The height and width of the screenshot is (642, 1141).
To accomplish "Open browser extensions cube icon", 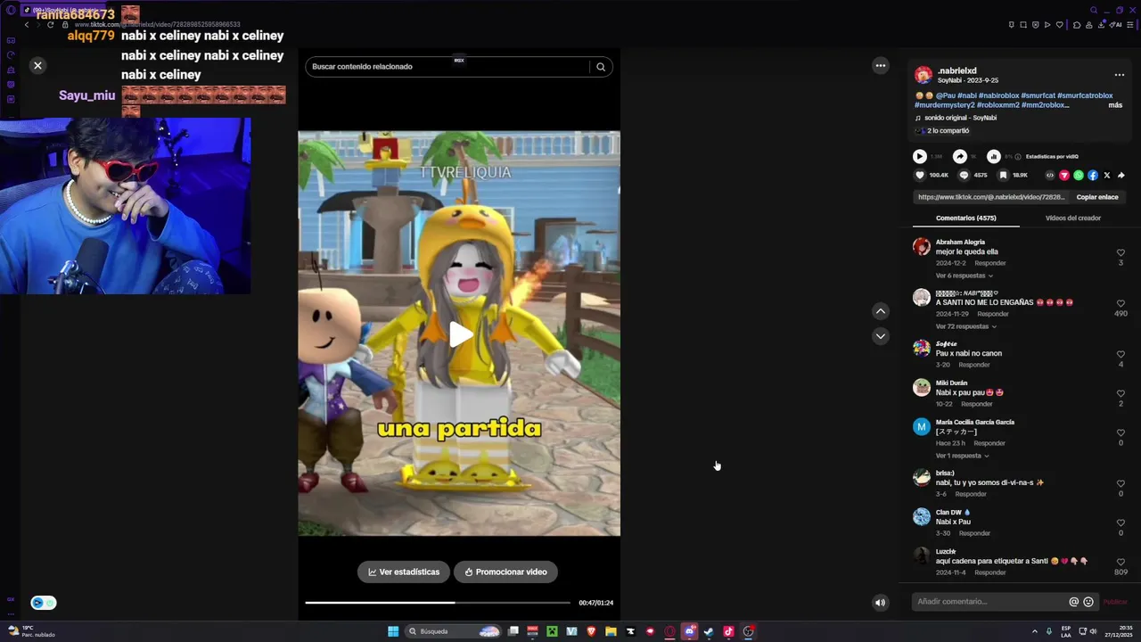I will coord(1077,25).
